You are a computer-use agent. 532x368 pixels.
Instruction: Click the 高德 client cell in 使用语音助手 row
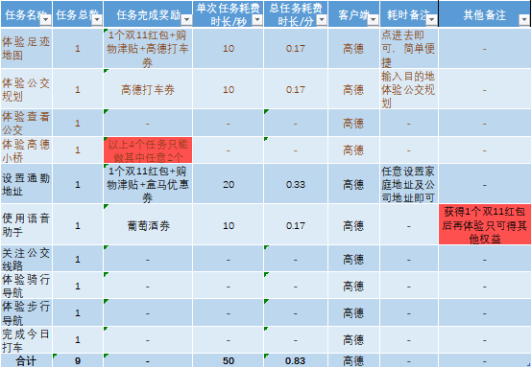click(x=353, y=225)
